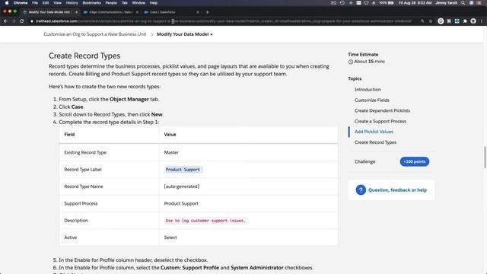
Task: Jump to the Introduction topic
Action: [368, 90]
